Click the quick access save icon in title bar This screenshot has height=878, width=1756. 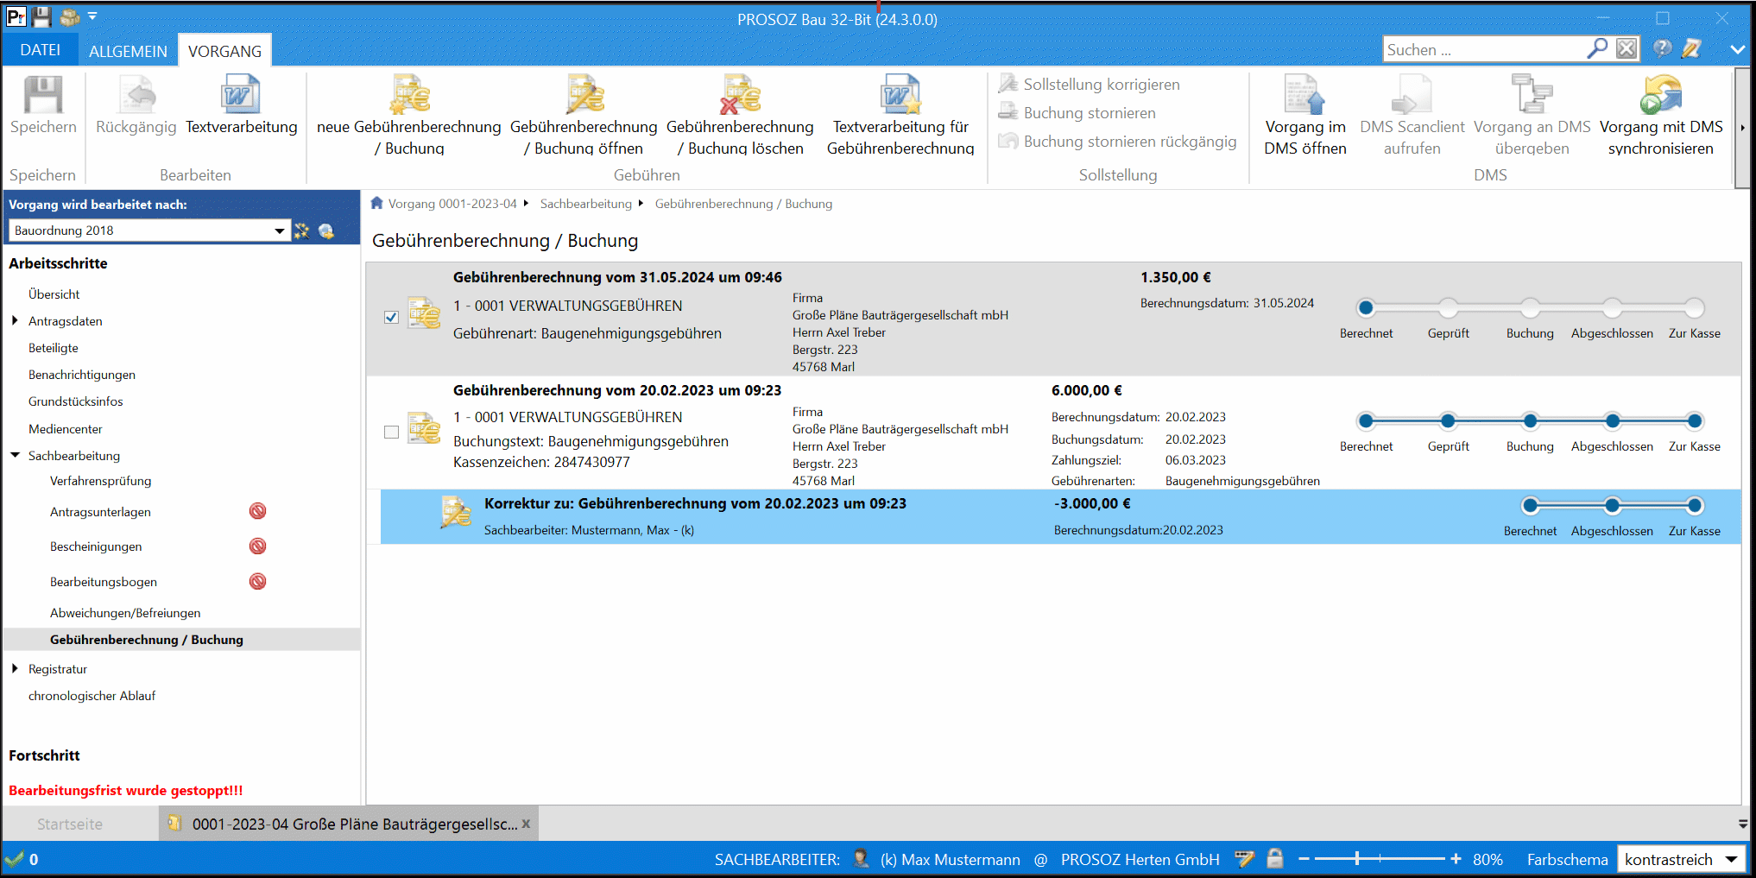41,16
